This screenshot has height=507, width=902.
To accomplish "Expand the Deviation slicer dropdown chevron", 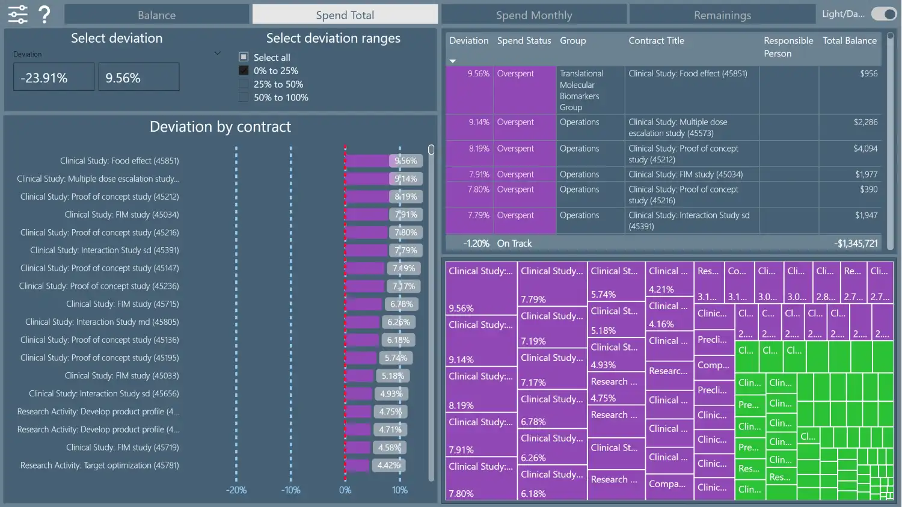I will click(x=218, y=54).
